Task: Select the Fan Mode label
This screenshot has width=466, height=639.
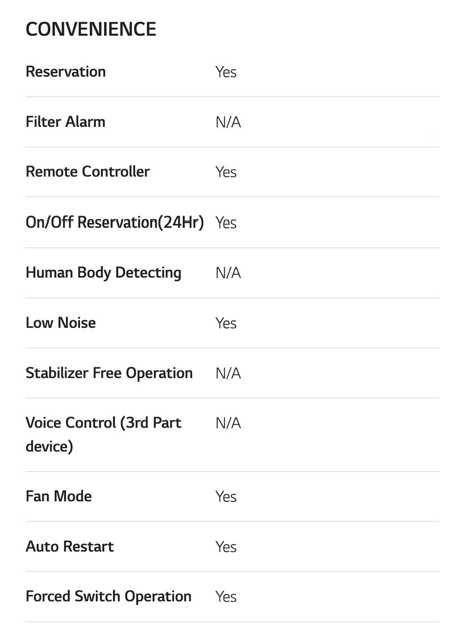Action: pyautogui.click(x=59, y=496)
